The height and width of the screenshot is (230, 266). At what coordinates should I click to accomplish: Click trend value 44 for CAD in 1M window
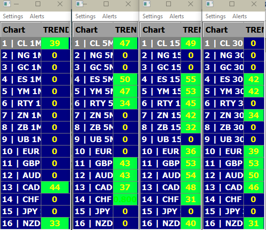(x=55, y=187)
